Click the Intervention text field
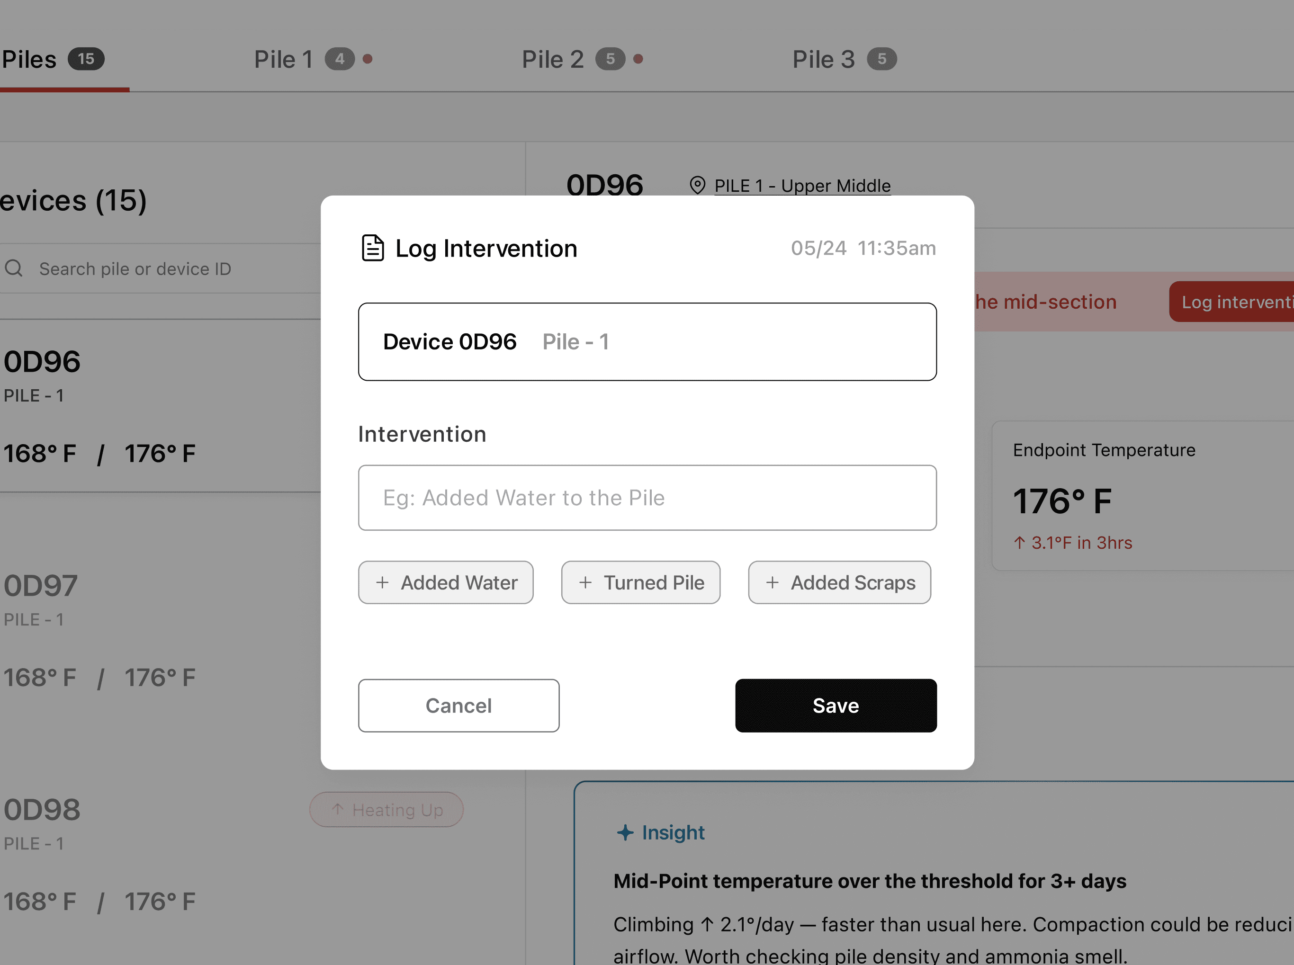 (647, 498)
